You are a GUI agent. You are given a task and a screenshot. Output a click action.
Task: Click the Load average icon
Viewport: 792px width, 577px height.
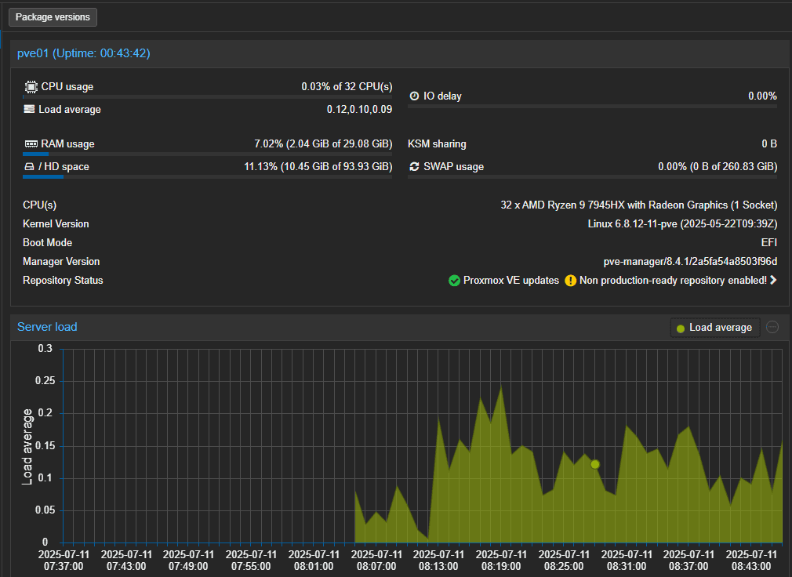(29, 110)
